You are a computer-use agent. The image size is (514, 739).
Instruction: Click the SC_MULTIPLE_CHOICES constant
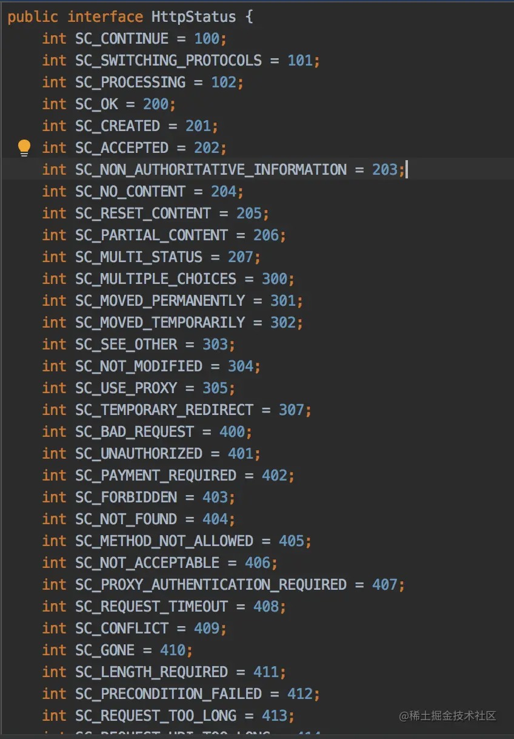pyautogui.click(x=156, y=278)
